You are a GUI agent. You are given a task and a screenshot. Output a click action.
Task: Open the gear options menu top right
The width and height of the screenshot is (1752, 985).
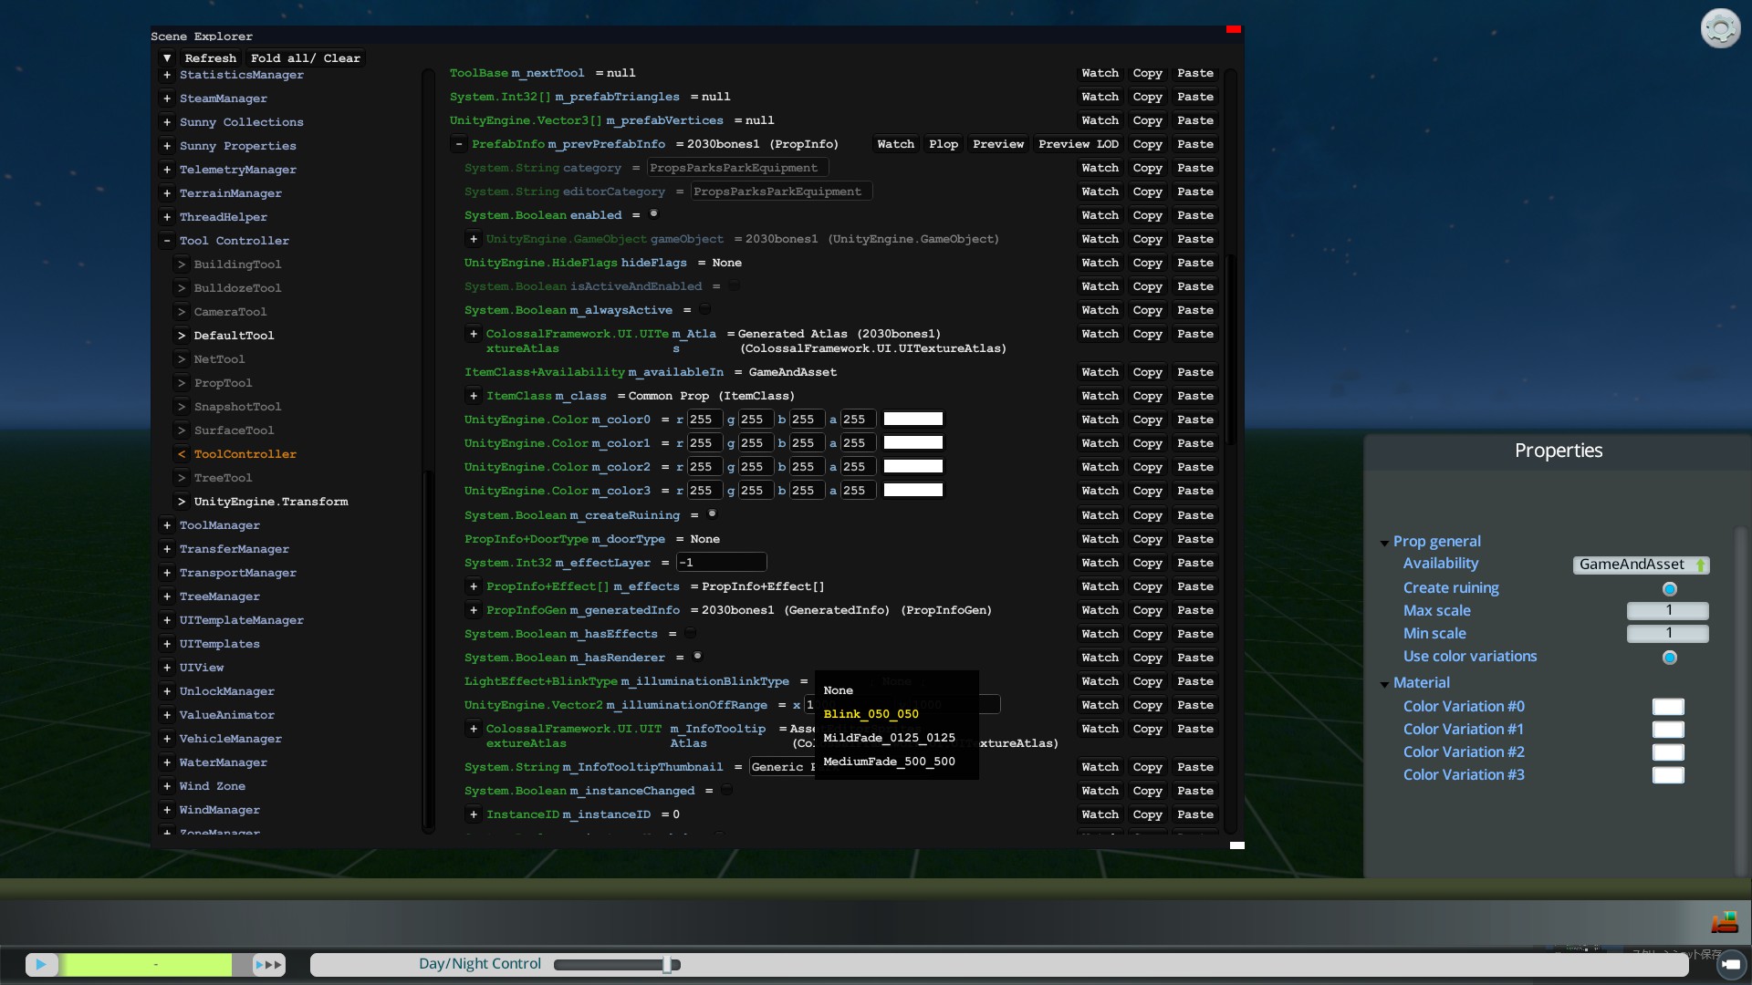click(1720, 29)
